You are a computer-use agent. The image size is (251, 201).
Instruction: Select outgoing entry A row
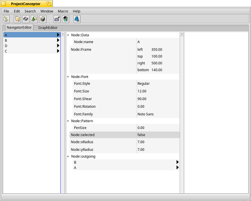pyautogui.click(x=126, y=168)
